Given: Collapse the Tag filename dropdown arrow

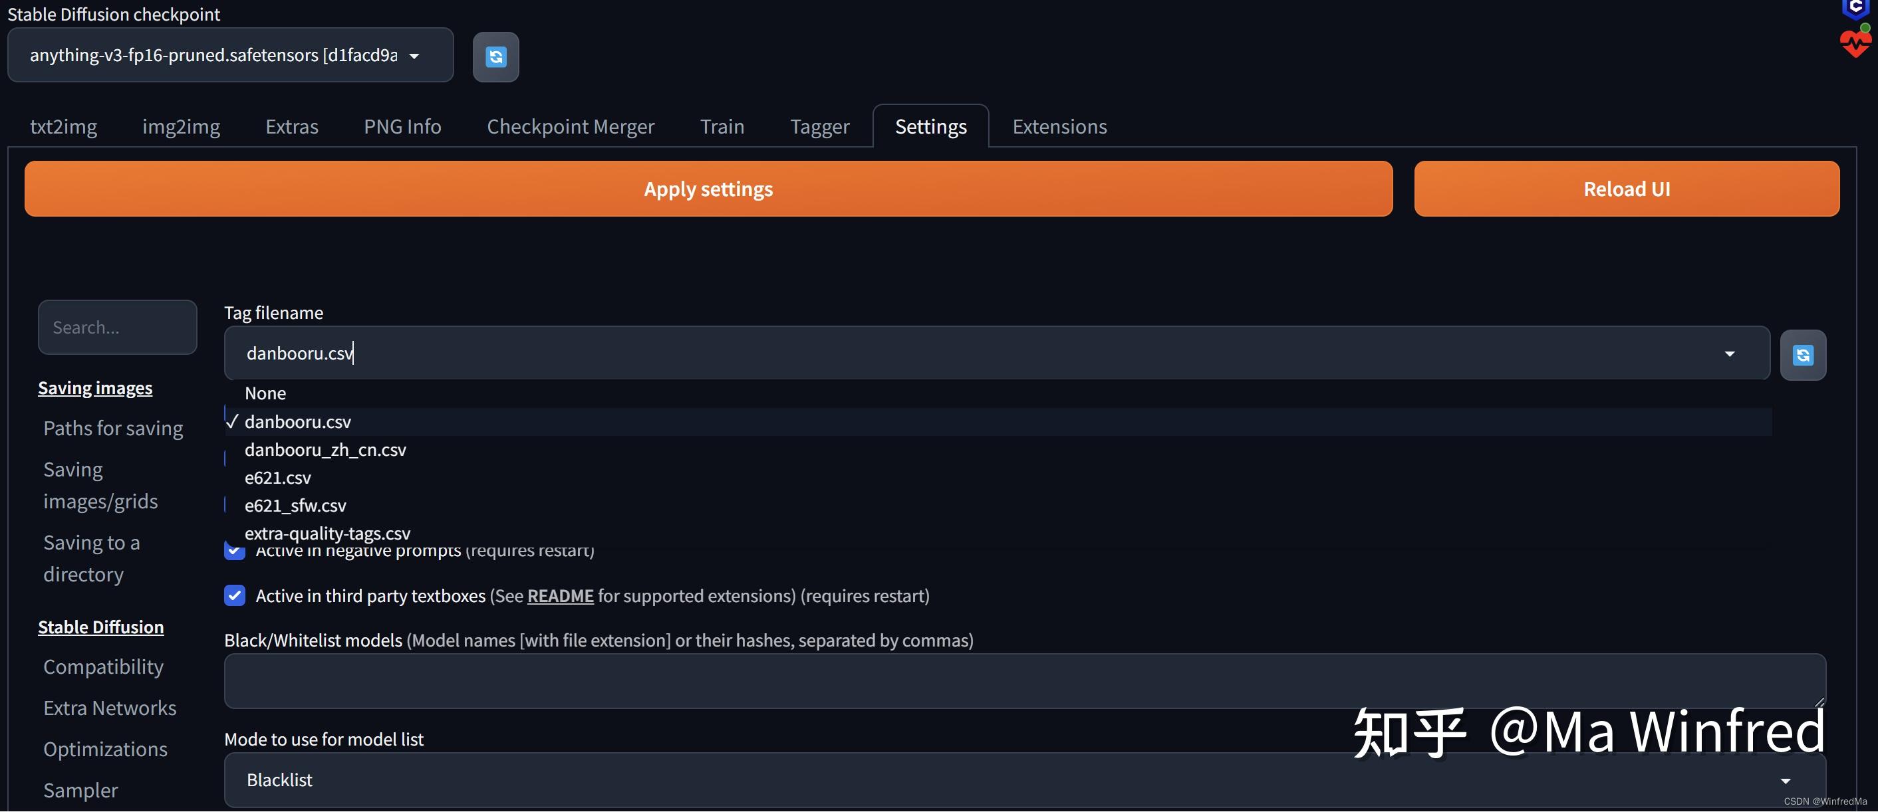Looking at the screenshot, I should coord(1729,354).
